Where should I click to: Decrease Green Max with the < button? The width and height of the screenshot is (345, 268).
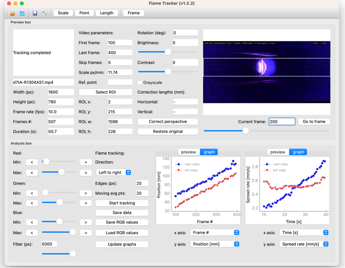click(32, 203)
